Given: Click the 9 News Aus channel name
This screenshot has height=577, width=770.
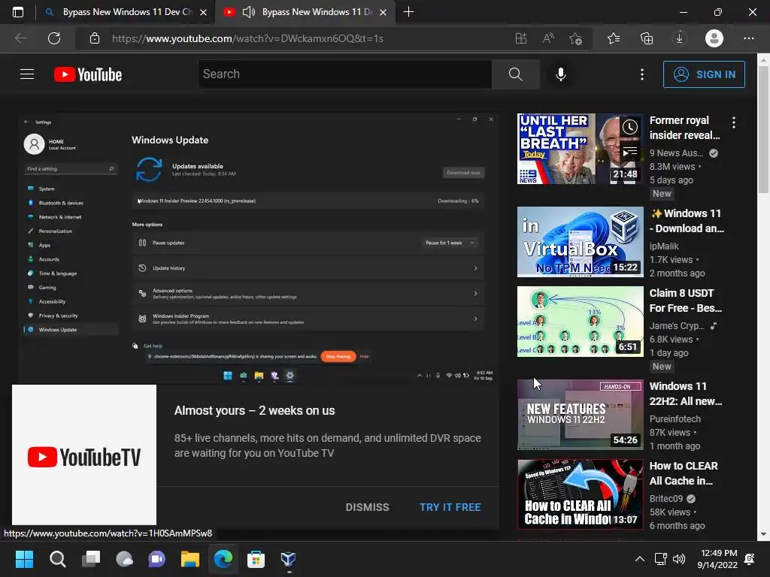Looking at the screenshot, I should click(676, 153).
